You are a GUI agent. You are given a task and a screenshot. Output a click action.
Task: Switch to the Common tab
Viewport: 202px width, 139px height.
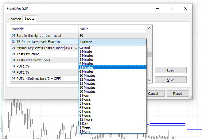(15, 19)
